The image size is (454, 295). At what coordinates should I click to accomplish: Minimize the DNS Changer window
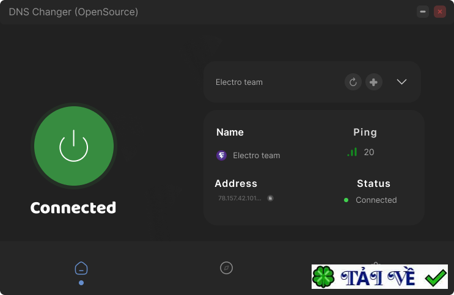[x=423, y=12]
